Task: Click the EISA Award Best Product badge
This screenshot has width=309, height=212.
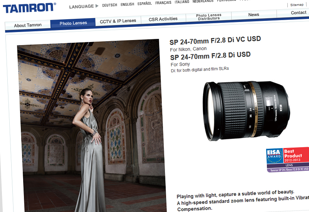Action: pyautogui.click(x=287, y=159)
